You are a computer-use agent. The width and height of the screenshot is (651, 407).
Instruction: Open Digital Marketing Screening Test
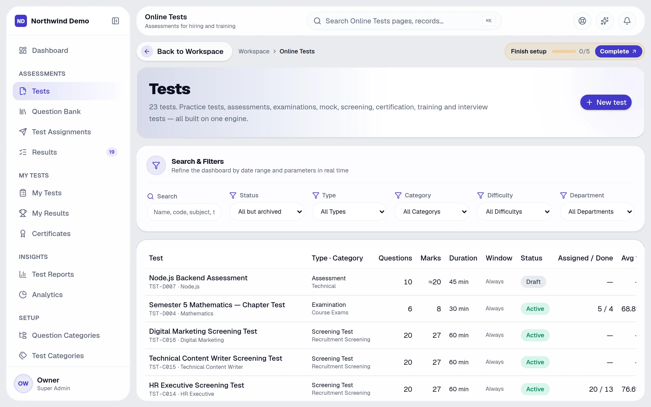[203, 331]
